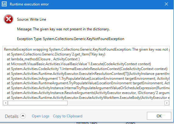Close the Runtime execution error dialog

166,4
